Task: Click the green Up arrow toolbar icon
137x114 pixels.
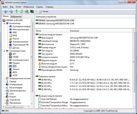Action: coord(16,12)
